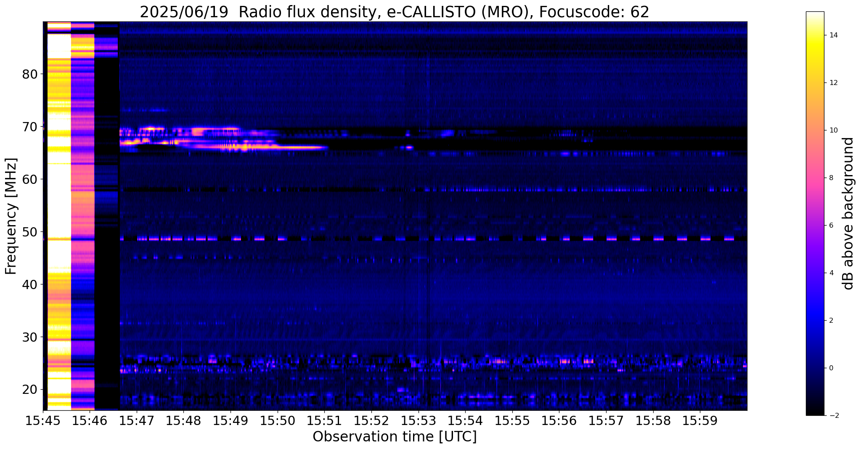Click the 'Frequency [MHz]' axis label
Viewport: 861px width, 449px height.
point(11,216)
